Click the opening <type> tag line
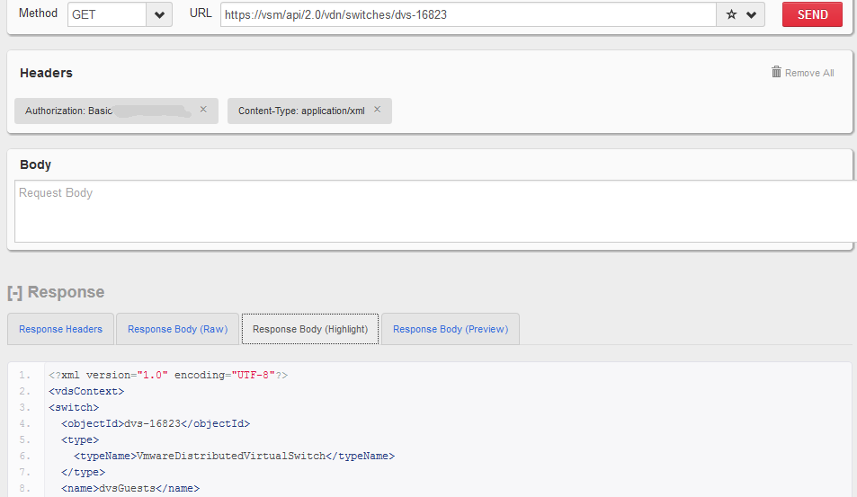Image resolution: width=857 pixels, height=497 pixels. point(80,439)
